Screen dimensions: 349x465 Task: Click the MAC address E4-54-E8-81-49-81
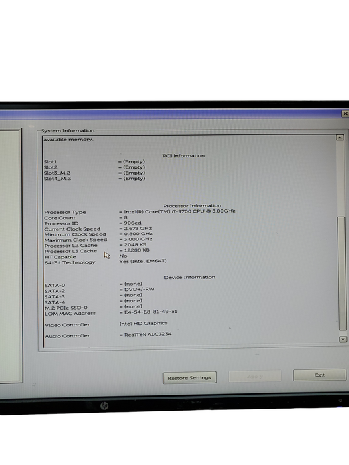(151, 312)
